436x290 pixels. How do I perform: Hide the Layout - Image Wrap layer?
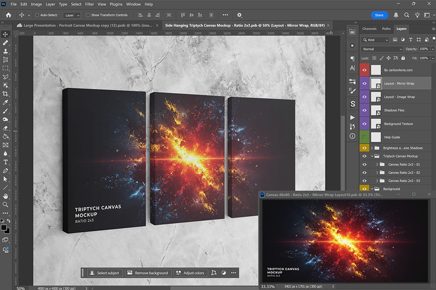pyautogui.click(x=364, y=97)
